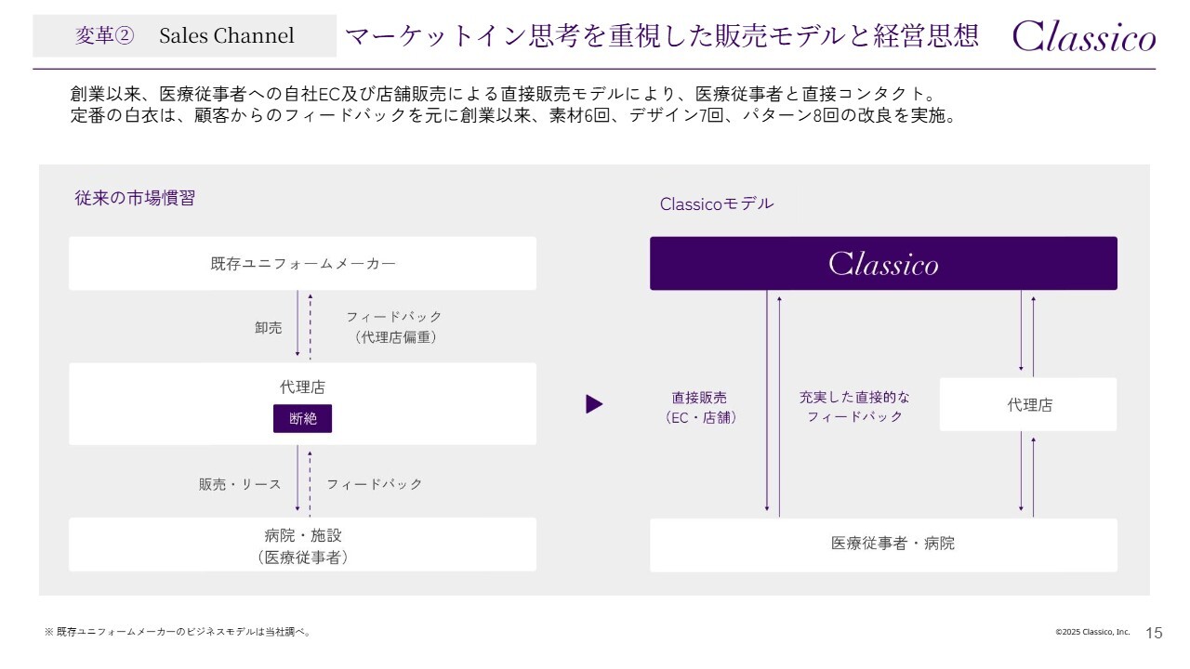Image resolution: width=1190 pixels, height=669 pixels.
Task: Select the 従来の市場慣習 heading
Action: pos(135,198)
